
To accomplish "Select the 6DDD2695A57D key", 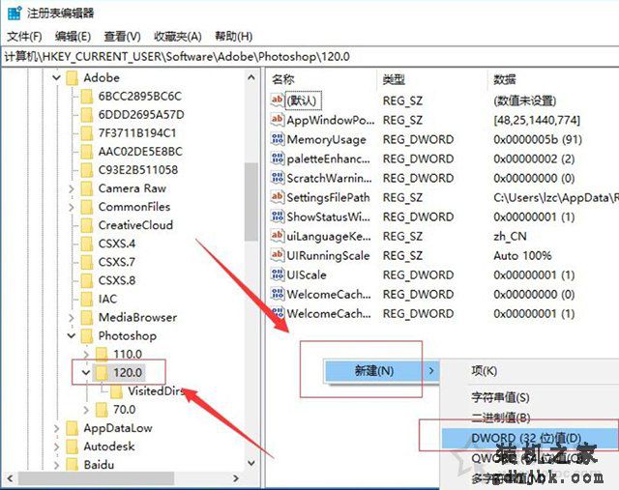I will [x=141, y=115].
